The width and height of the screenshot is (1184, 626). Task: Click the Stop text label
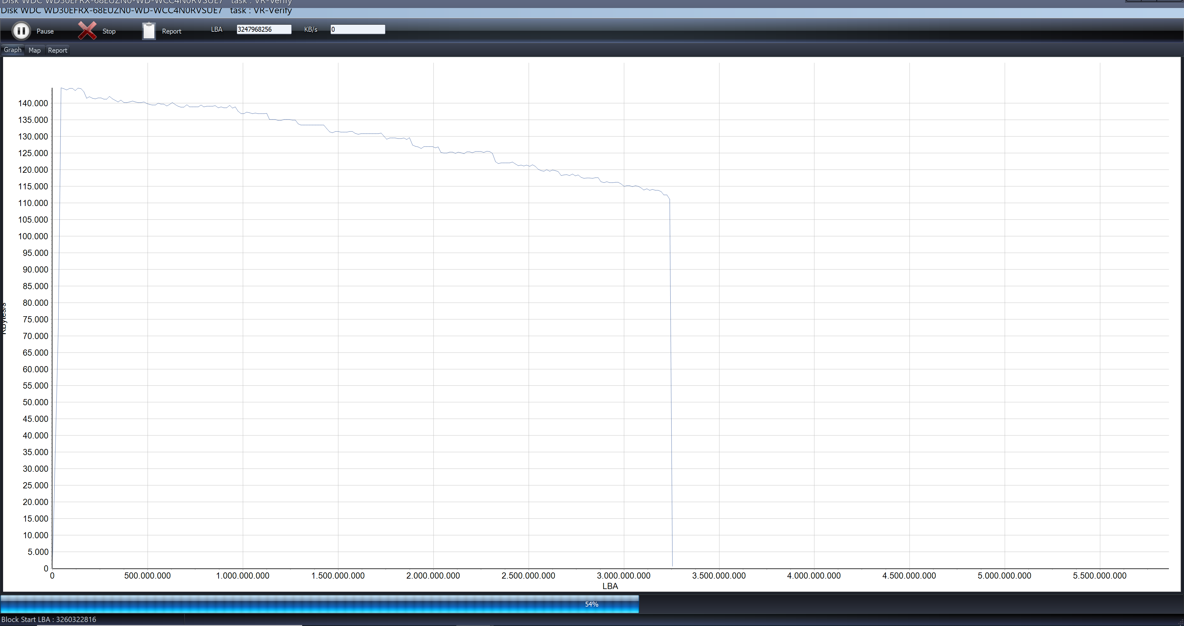pyautogui.click(x=109, y=31)
